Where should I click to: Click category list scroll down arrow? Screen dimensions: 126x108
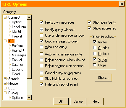(29, 98)
